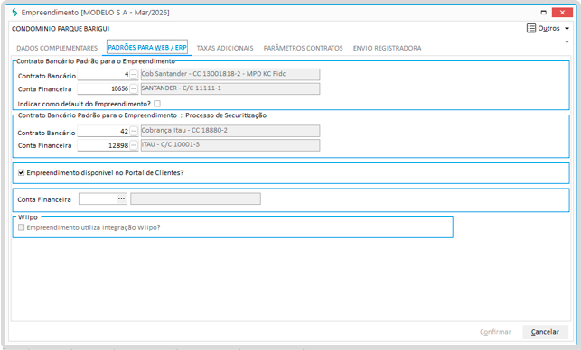
Task: Click the application logo in title bar
Action: click(14, 13)
